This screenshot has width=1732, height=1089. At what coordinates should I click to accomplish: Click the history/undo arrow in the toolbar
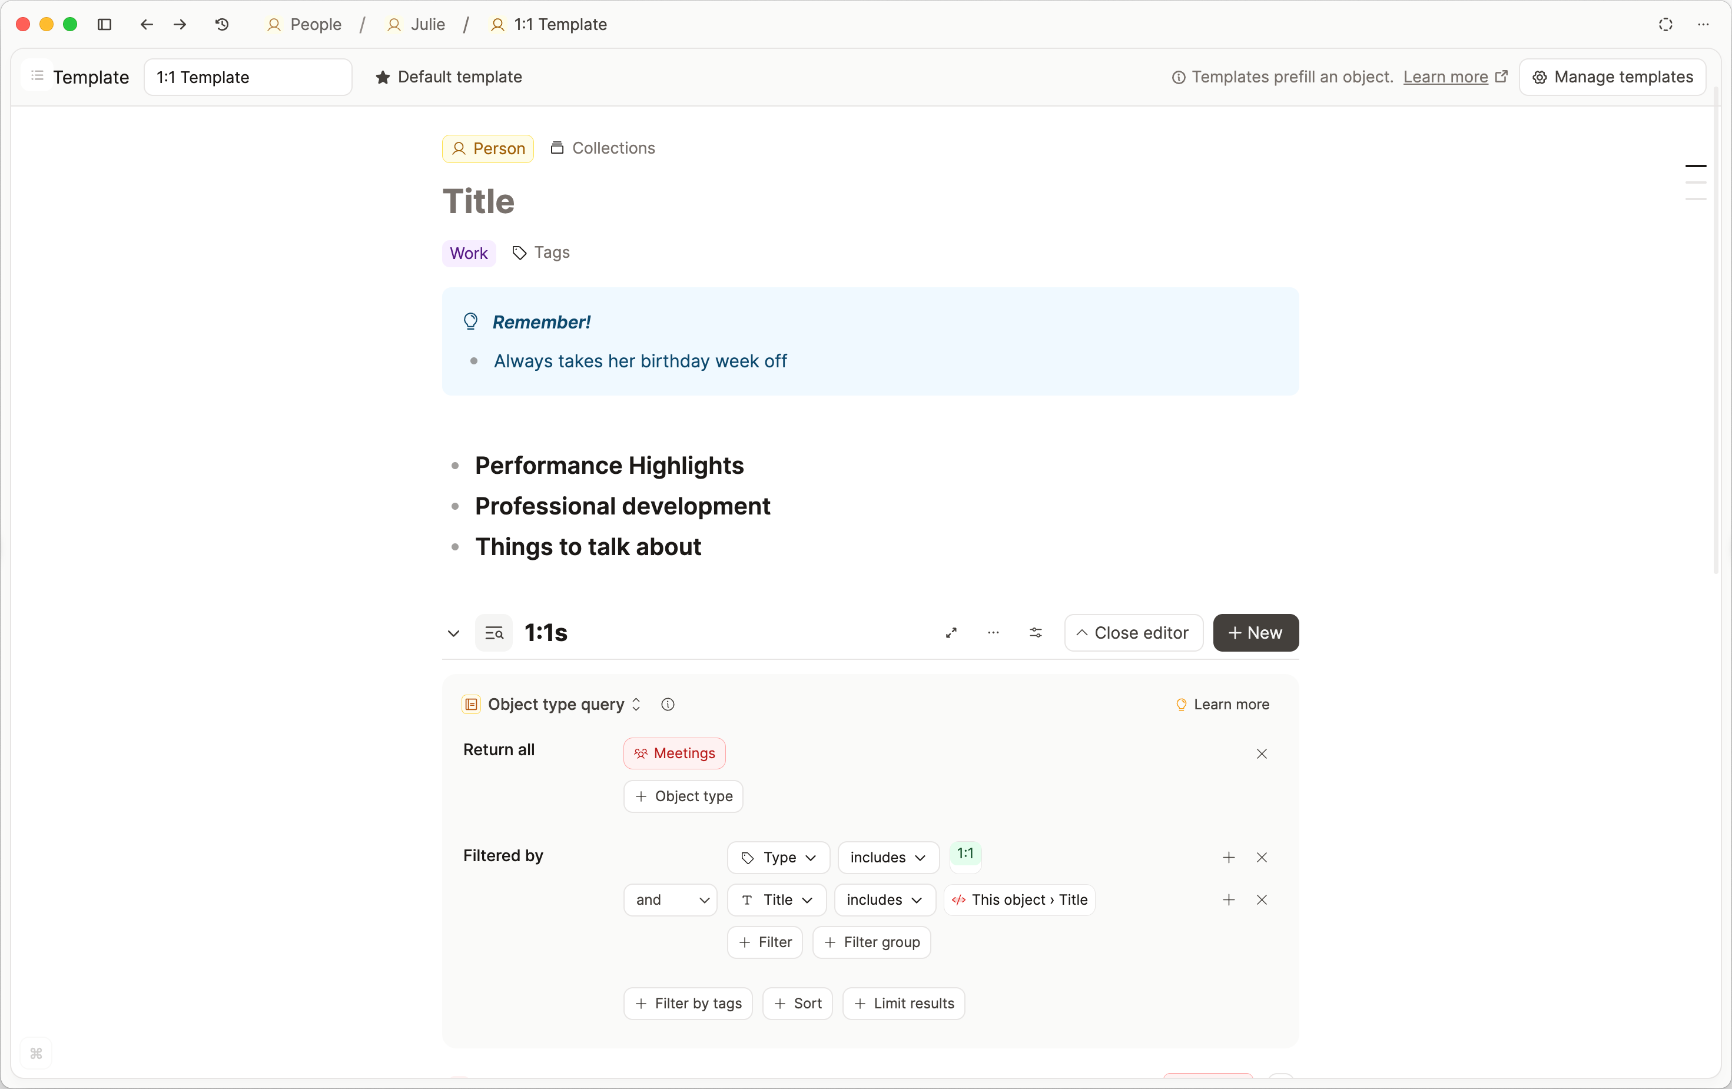221,24
